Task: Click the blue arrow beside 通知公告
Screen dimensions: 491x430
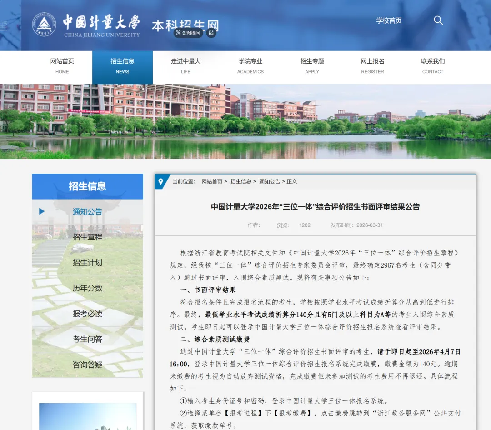Action: pyautogui.click(x=42, y=211)
